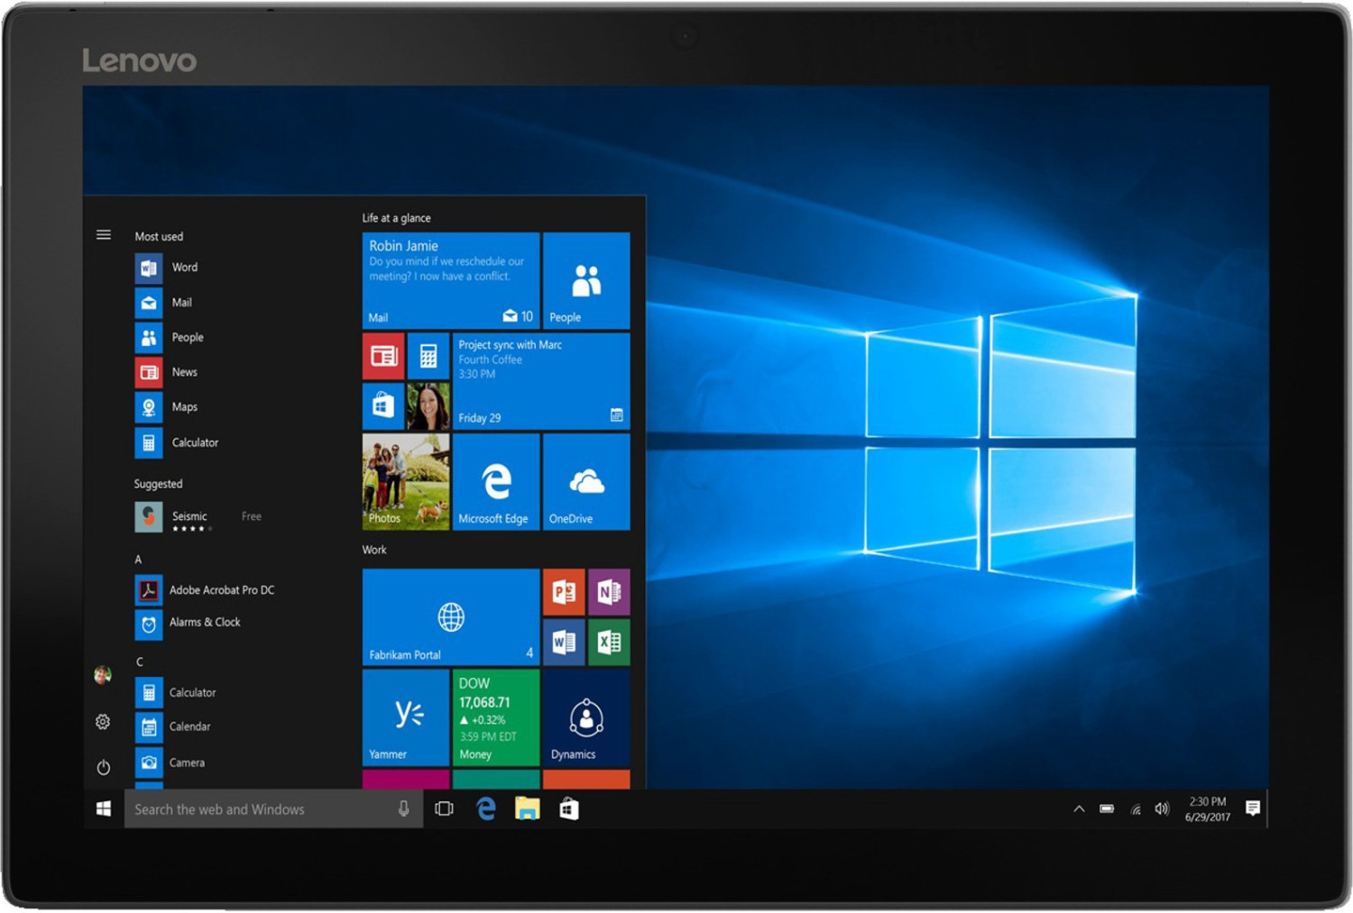Click the Windows Start button
The width and height of the screenshot is (1353, 913).
(x=104, y=809)
